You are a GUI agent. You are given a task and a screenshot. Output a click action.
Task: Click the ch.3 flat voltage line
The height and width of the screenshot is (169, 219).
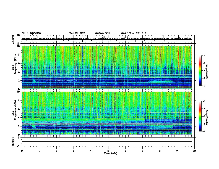(107, 142)
